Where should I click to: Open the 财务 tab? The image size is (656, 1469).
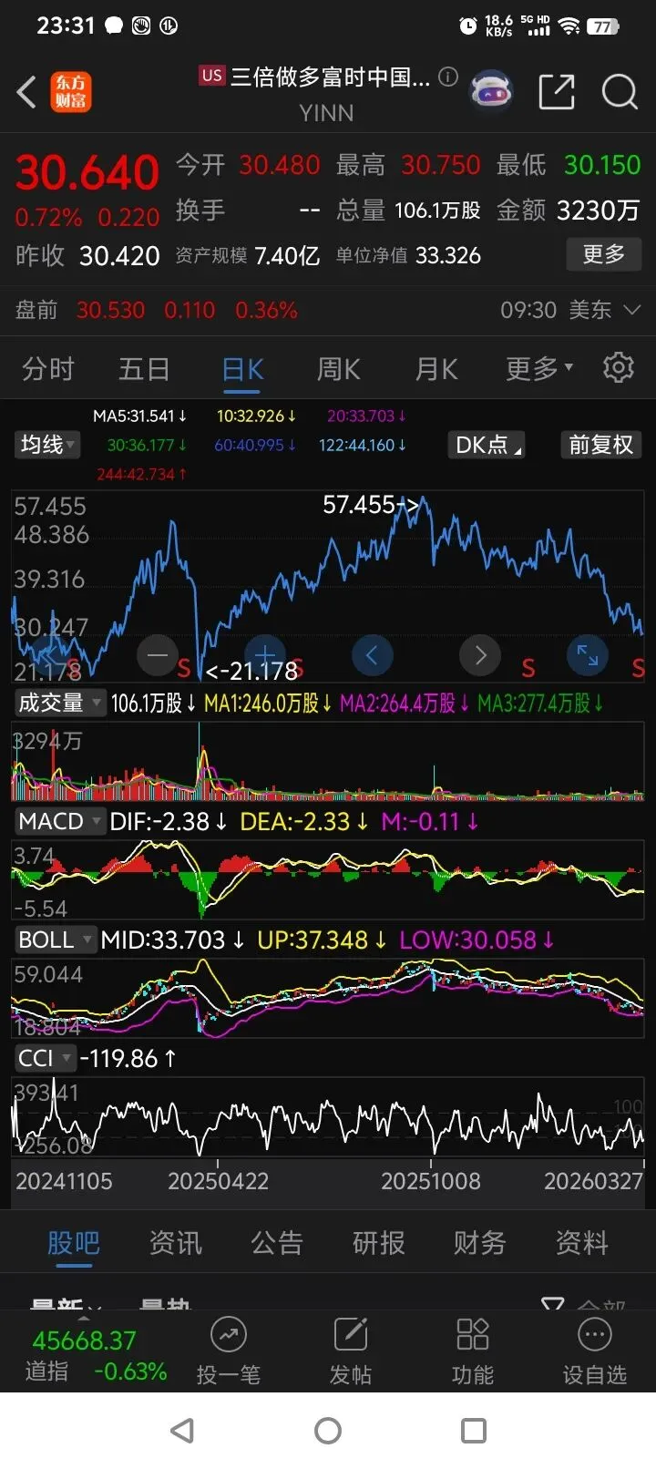480,1243
